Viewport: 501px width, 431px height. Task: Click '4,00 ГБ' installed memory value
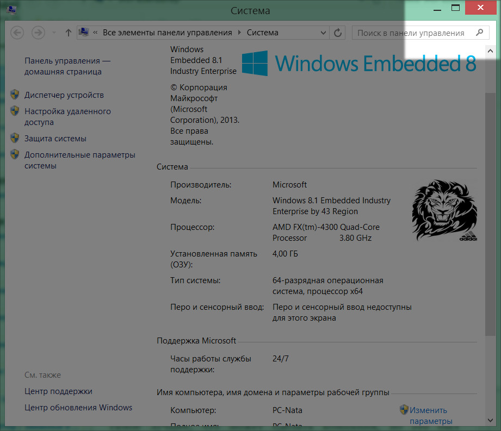coord(285,254)
